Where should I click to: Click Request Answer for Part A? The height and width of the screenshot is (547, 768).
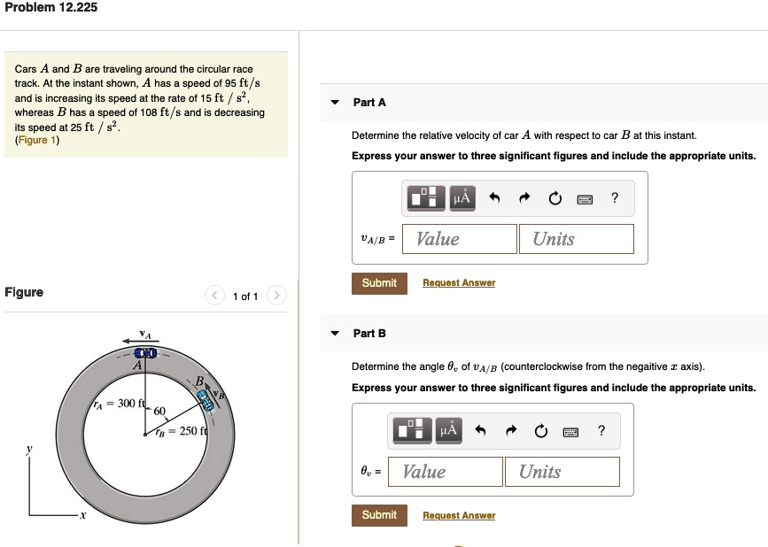(459, 283)
